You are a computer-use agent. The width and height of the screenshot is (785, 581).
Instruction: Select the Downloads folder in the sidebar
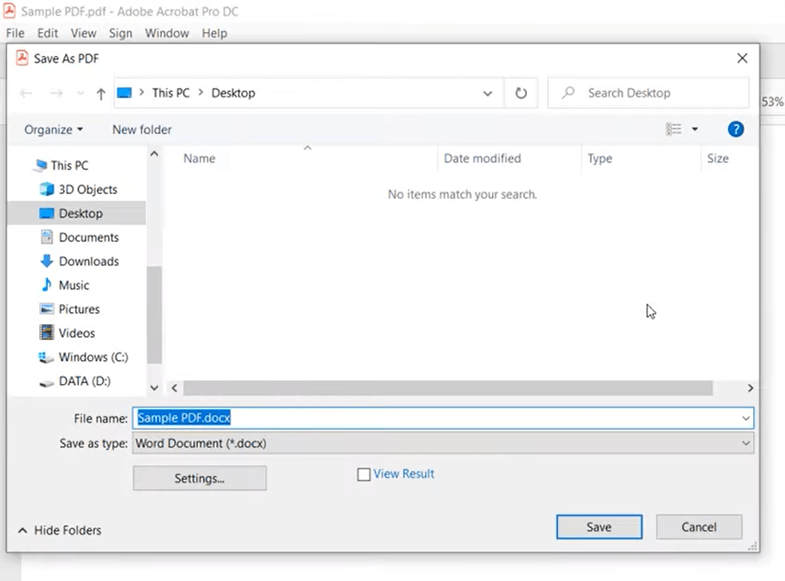87,261
